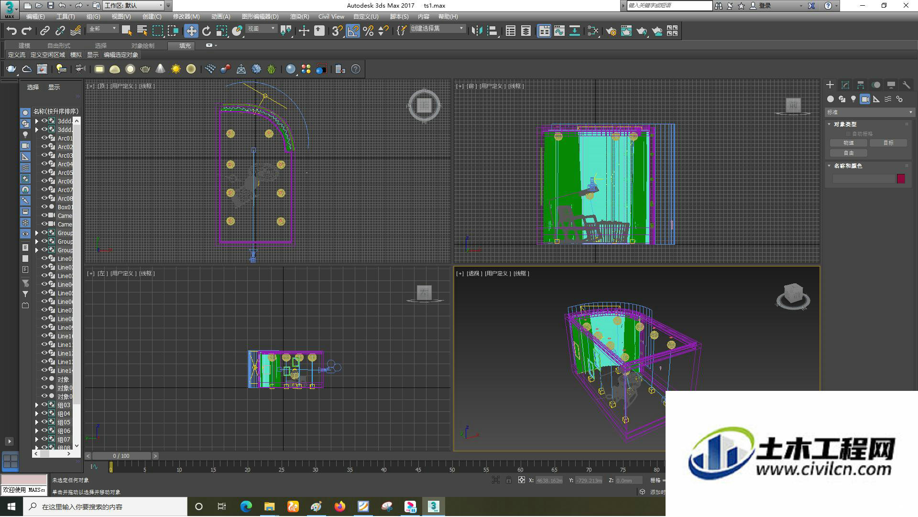Open the Utilities wrench panel tab
Image resolution: width=918 pixels, height=517 pixels.
[x=906, y=85]
